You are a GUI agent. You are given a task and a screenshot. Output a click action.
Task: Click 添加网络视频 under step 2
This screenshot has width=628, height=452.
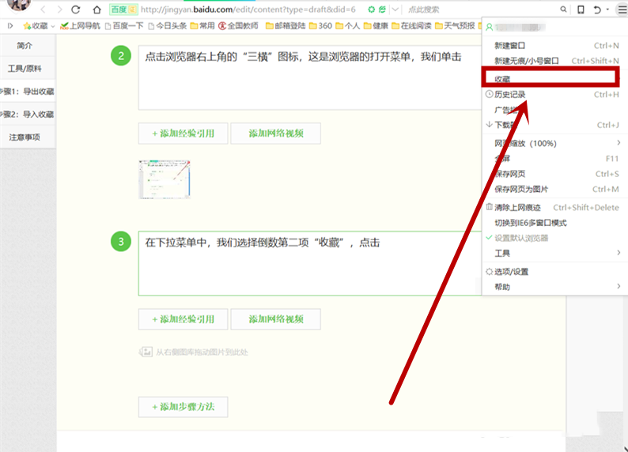[x=275, y=134]
